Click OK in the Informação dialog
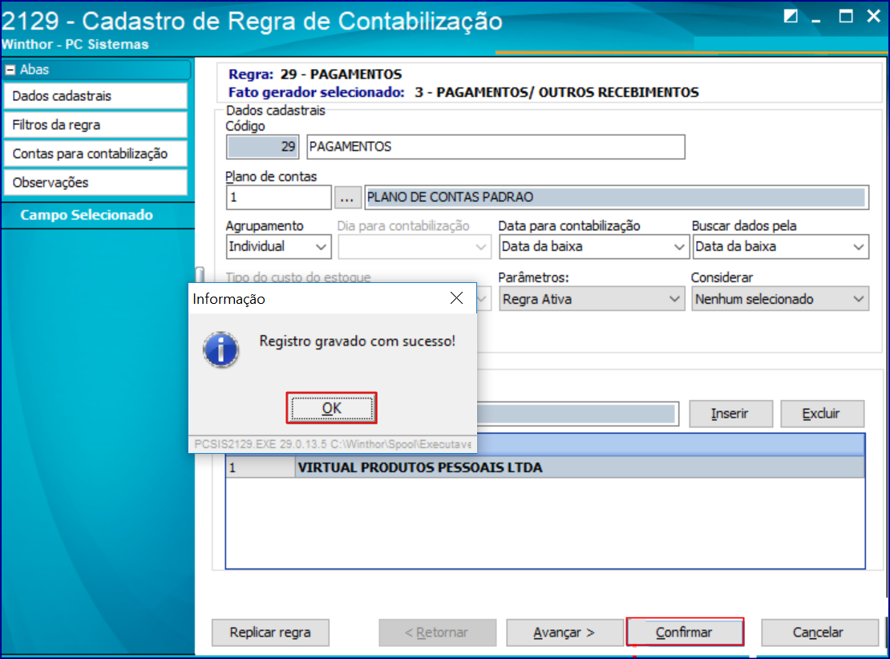890x659 pixels. click(331, 408)
